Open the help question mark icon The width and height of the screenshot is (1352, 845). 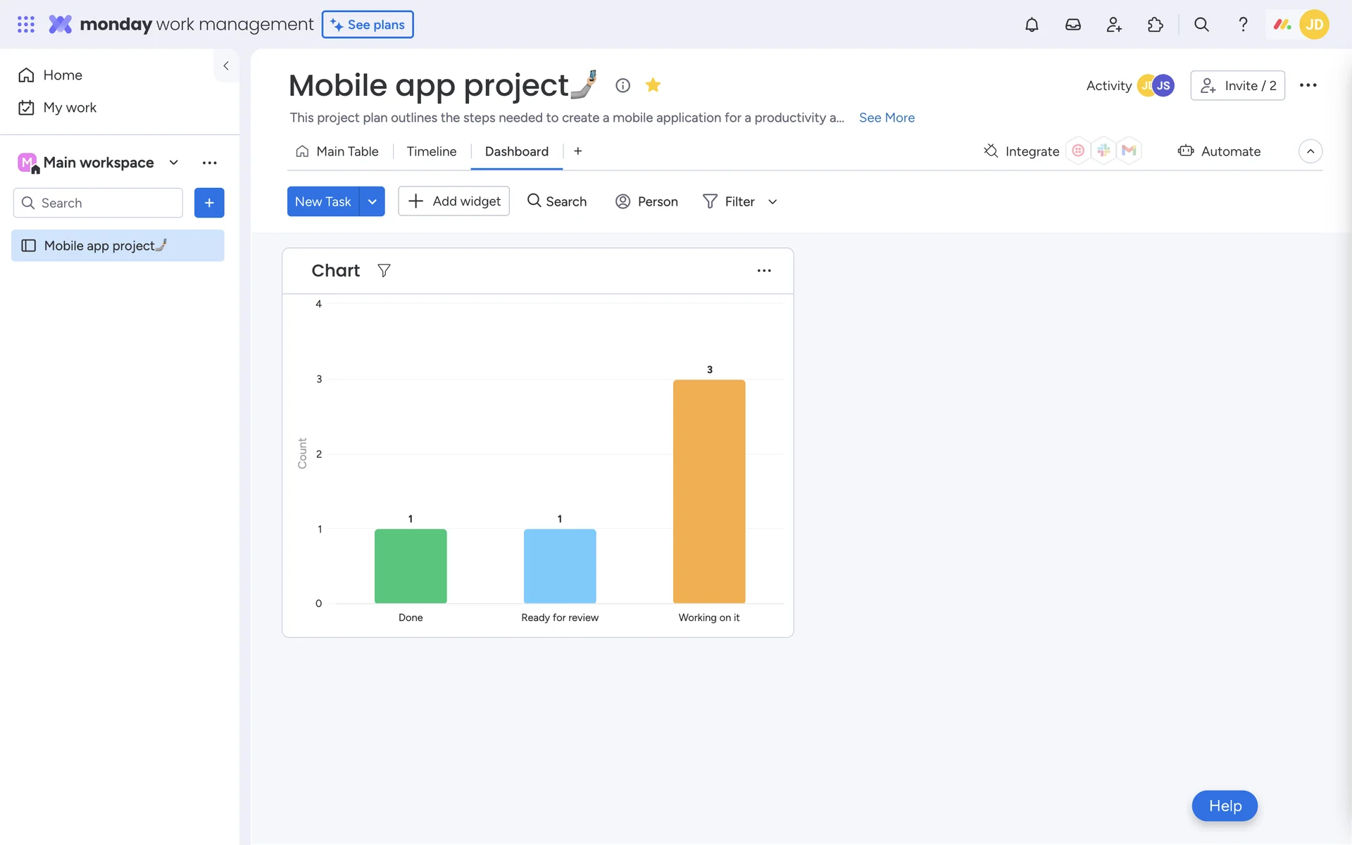1243,25
